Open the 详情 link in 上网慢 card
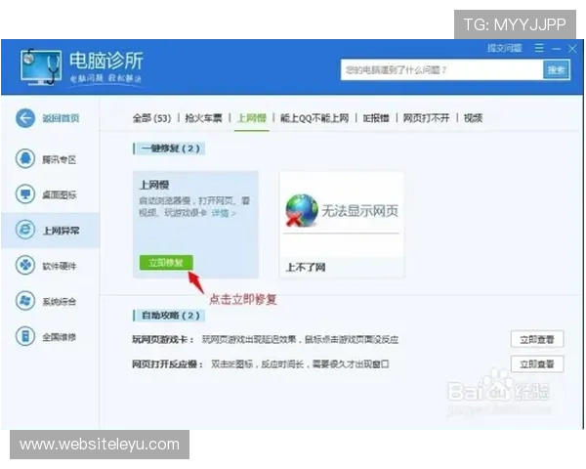The height and width of the screenshot is (469, 586). (224, 213)
